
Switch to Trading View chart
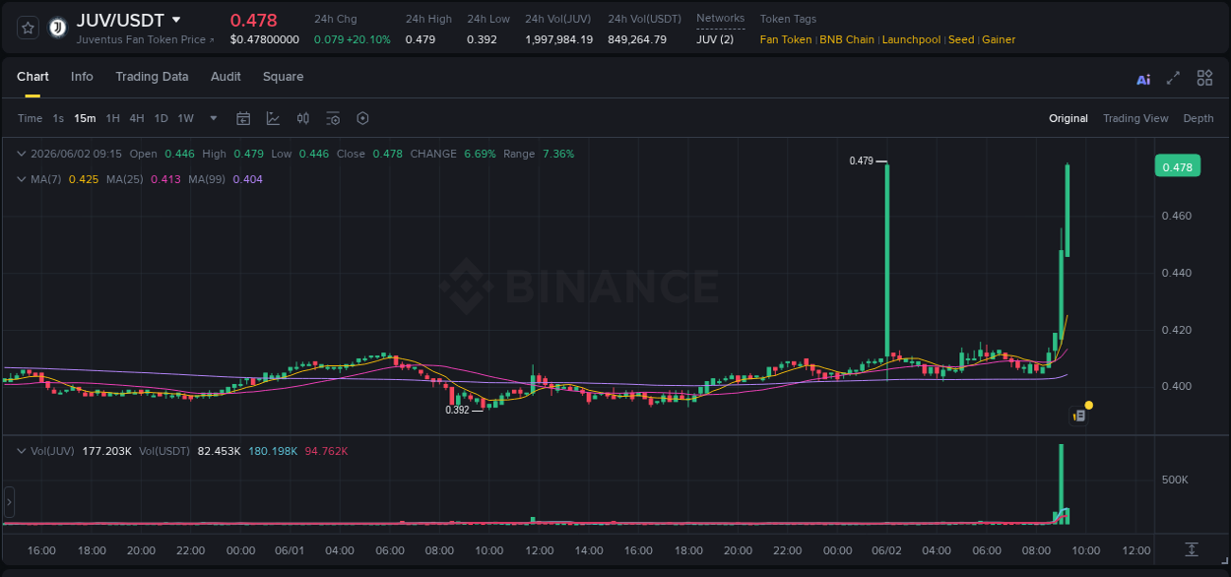coord(1135,118)
